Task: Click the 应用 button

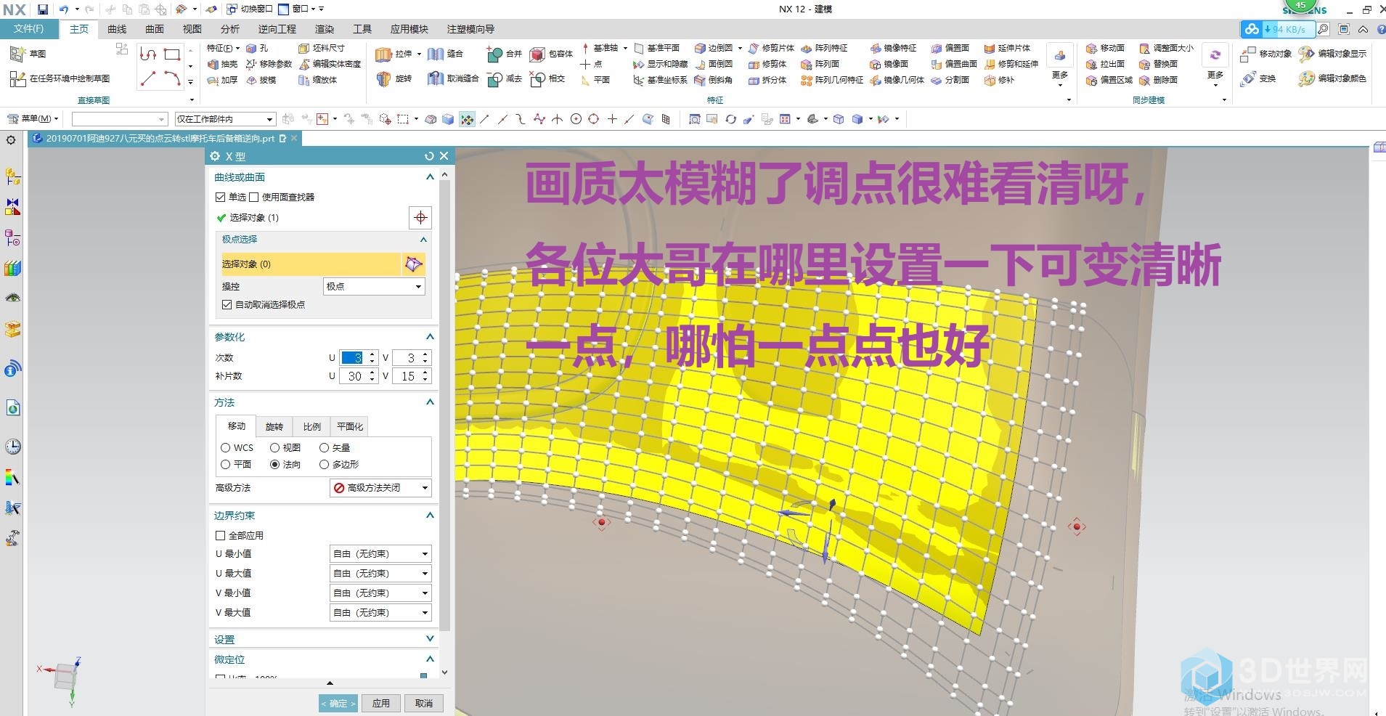Action: coord(381,703)
